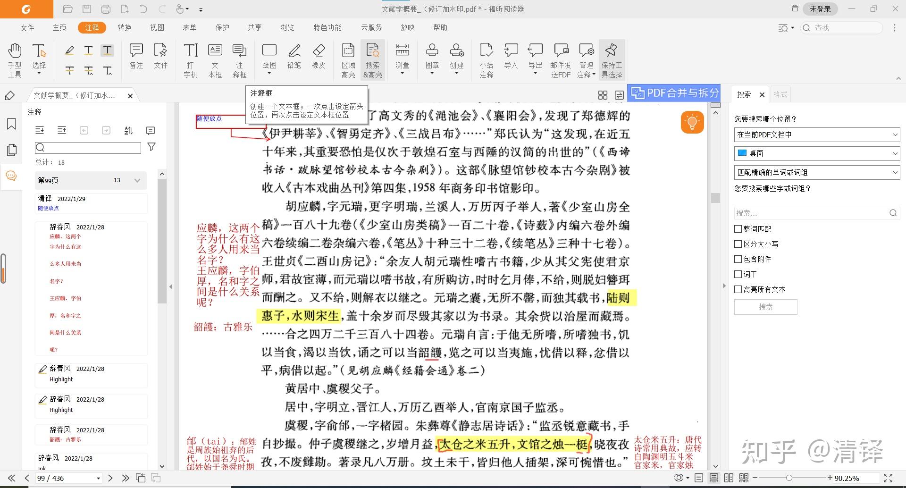Click the 查找 find box in toolbar
The image size is (906, 488).
pos(842,28)
